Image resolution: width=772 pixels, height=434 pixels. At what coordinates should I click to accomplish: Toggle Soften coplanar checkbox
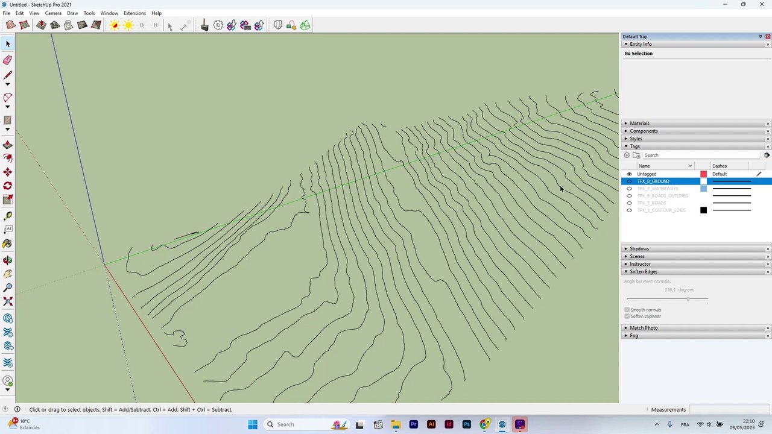pos(627,316)
